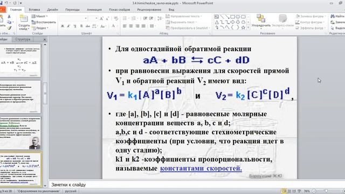Open the Дизайн ribbon tab
345x194 pixels.
(x=53, y=10)
